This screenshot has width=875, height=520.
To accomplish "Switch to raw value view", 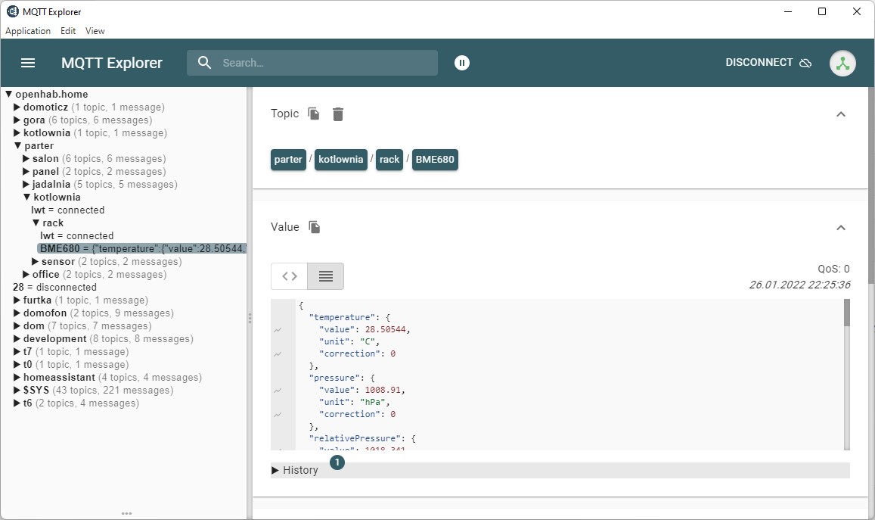I will tap(290, 276).
